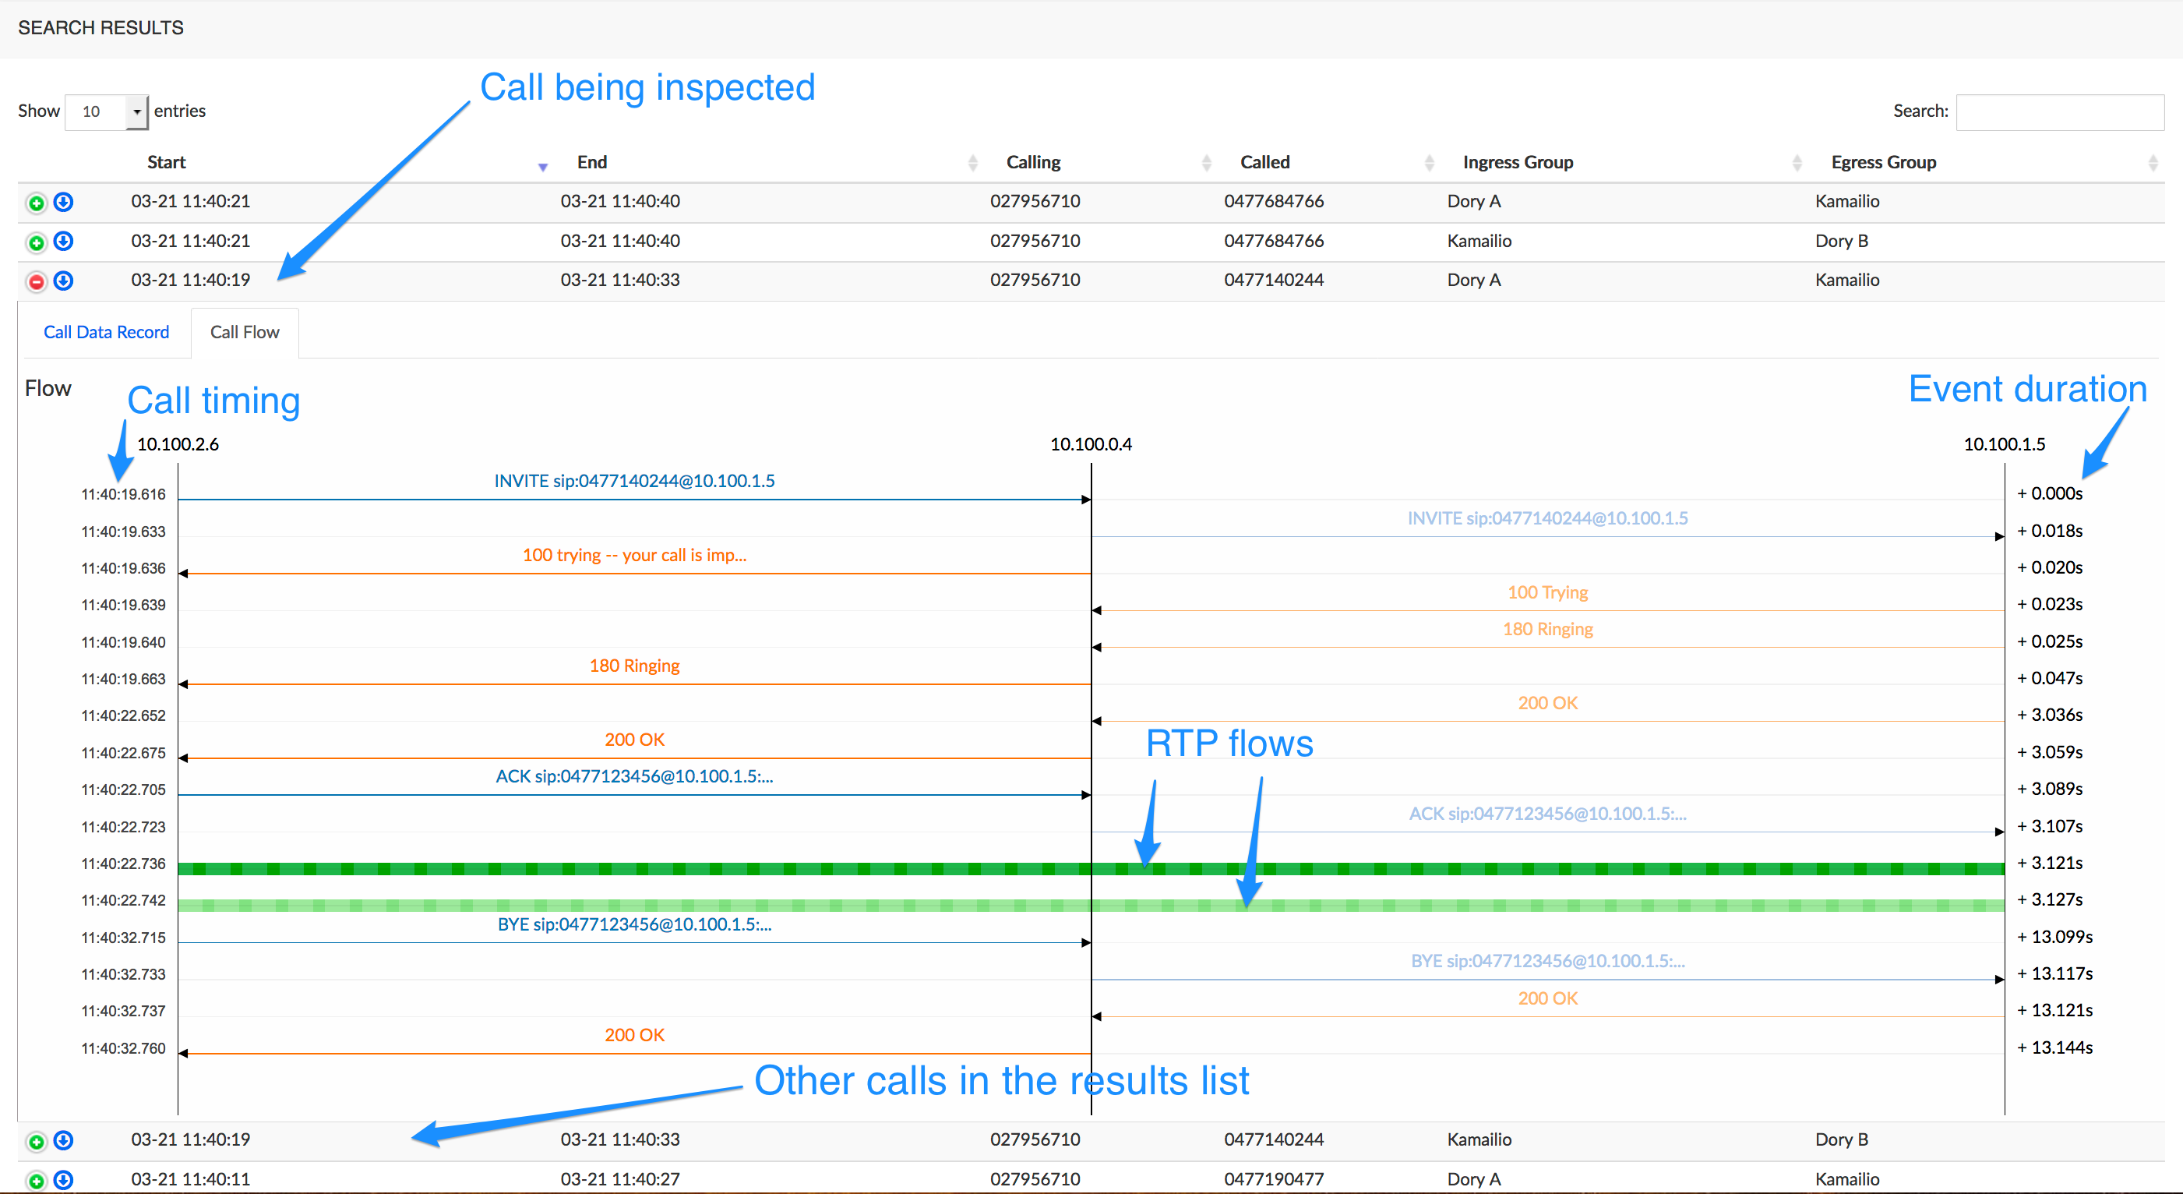
Task: Click end time 03-21 11:40:27
Action: 619,1178
